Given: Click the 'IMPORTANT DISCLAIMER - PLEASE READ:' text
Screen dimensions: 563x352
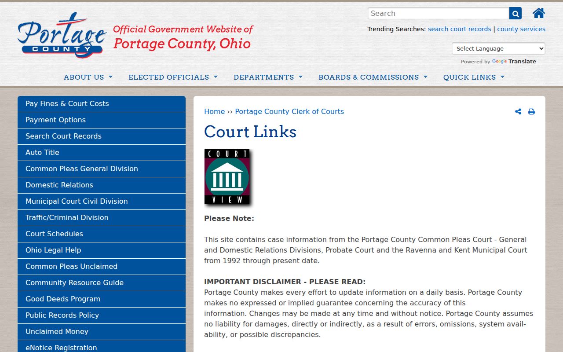Looking at the screenshot, I should pos(285,282).
